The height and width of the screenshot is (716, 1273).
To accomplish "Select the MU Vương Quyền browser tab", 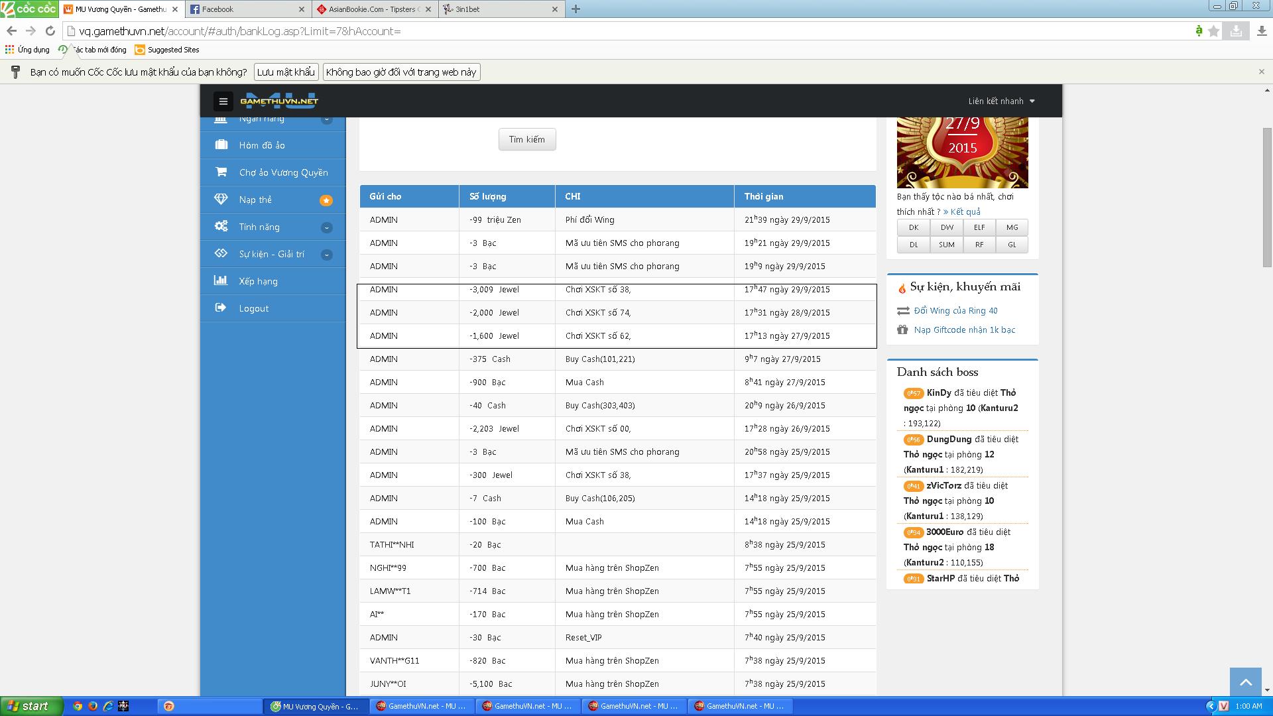I will 122,9.
